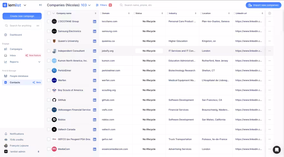
Task: Toggle the select-all checkbox in header
Action: (49, 13)
